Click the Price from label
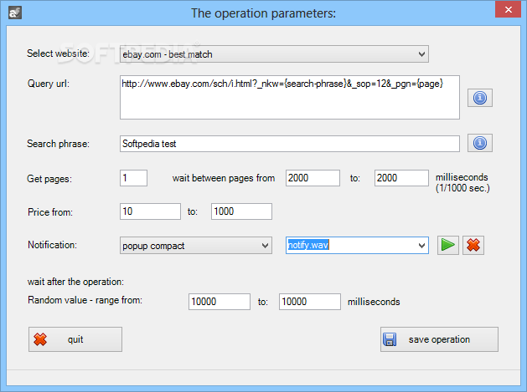This screenshot has width=527, height=392. tap(50, 212)
